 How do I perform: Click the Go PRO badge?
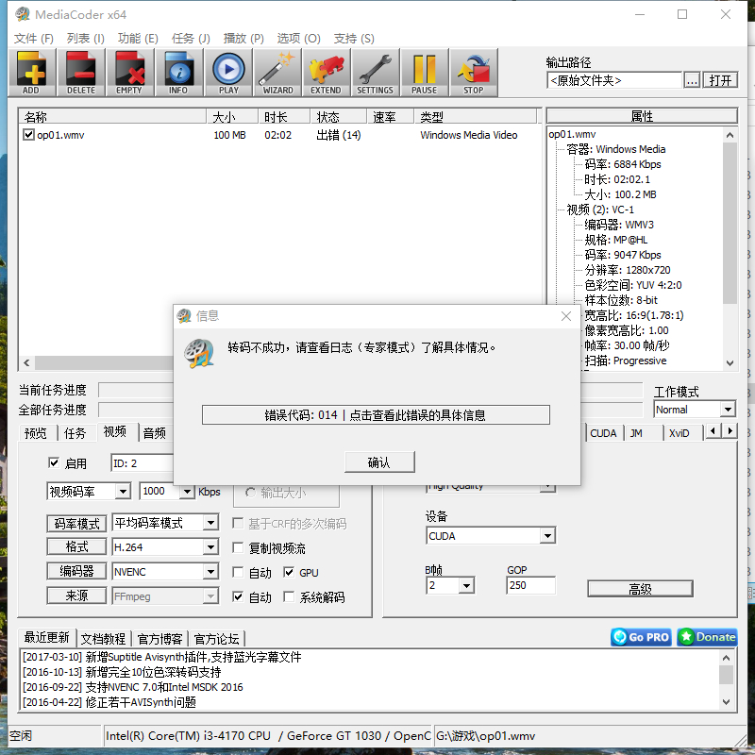tap(641, 637)
